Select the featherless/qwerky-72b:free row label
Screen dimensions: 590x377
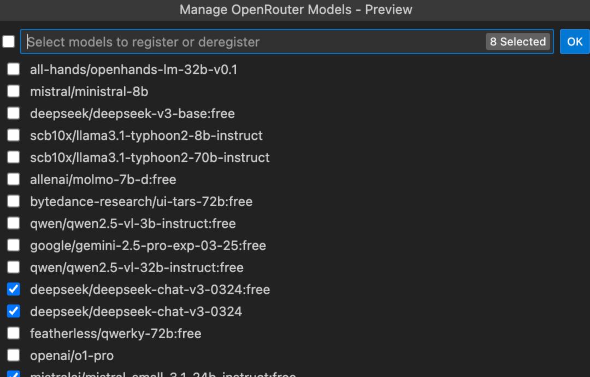[x=115, y=333]
